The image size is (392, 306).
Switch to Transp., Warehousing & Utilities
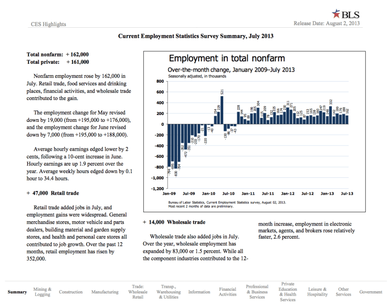(168, 292)
